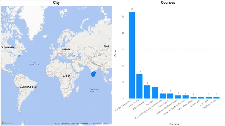Screen dimensions: 225x126
Task: Click the 'UI/UX Design' axis label
Action: pos(133,104)
